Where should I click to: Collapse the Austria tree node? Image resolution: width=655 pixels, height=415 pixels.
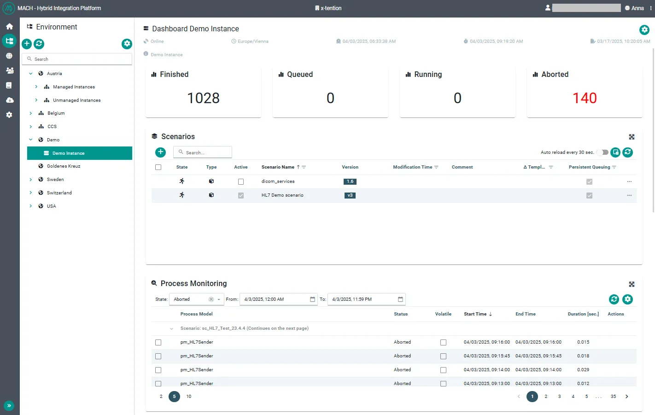pos(31,74)
